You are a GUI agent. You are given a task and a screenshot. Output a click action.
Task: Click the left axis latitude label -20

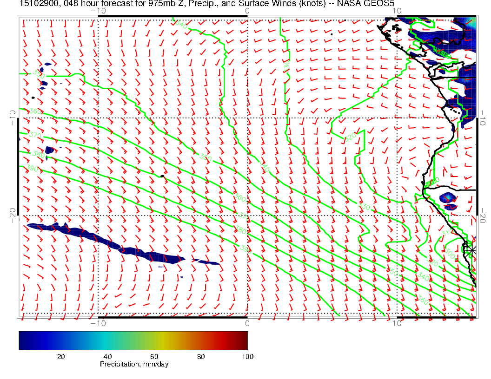(x=12, y=214)
